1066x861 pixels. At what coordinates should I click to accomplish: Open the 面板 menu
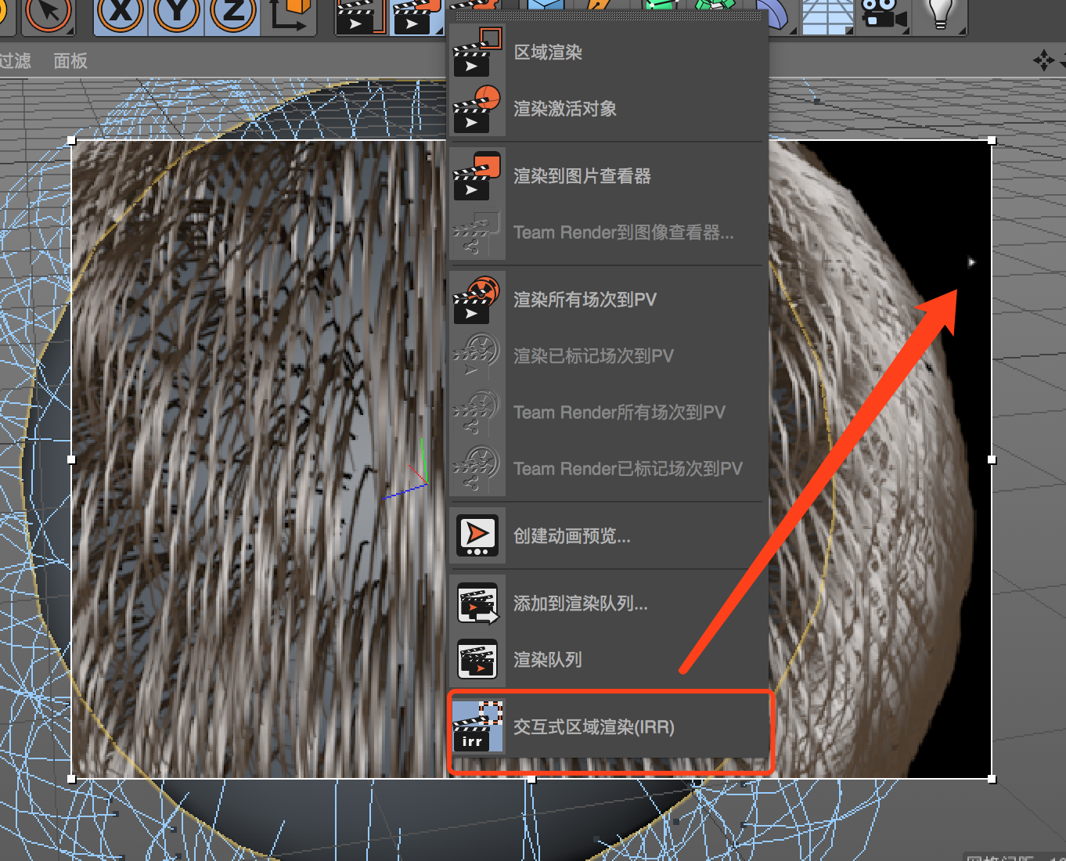(70, 61)
